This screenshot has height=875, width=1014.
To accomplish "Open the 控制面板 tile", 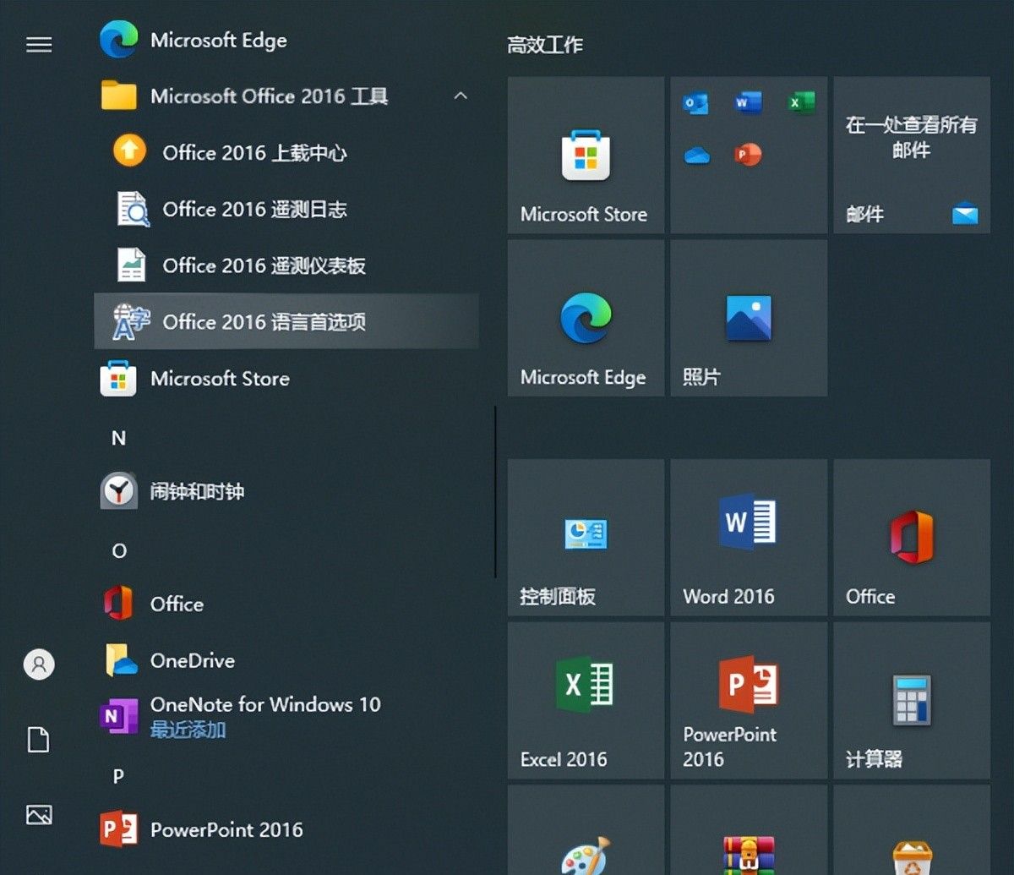I will [x=586, y=538].
